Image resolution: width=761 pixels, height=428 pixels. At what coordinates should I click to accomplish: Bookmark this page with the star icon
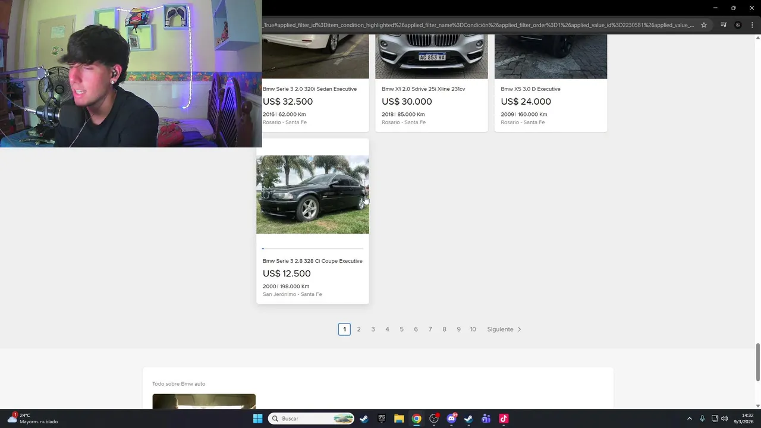704,25
